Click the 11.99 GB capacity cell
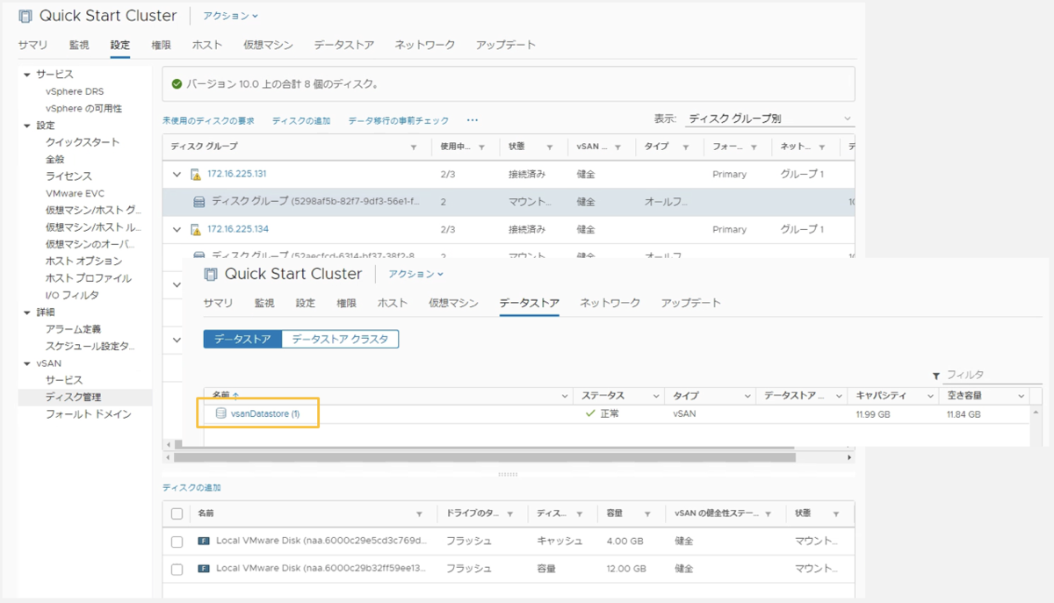This screenshot has width=1054, height=603. point(873,414)
